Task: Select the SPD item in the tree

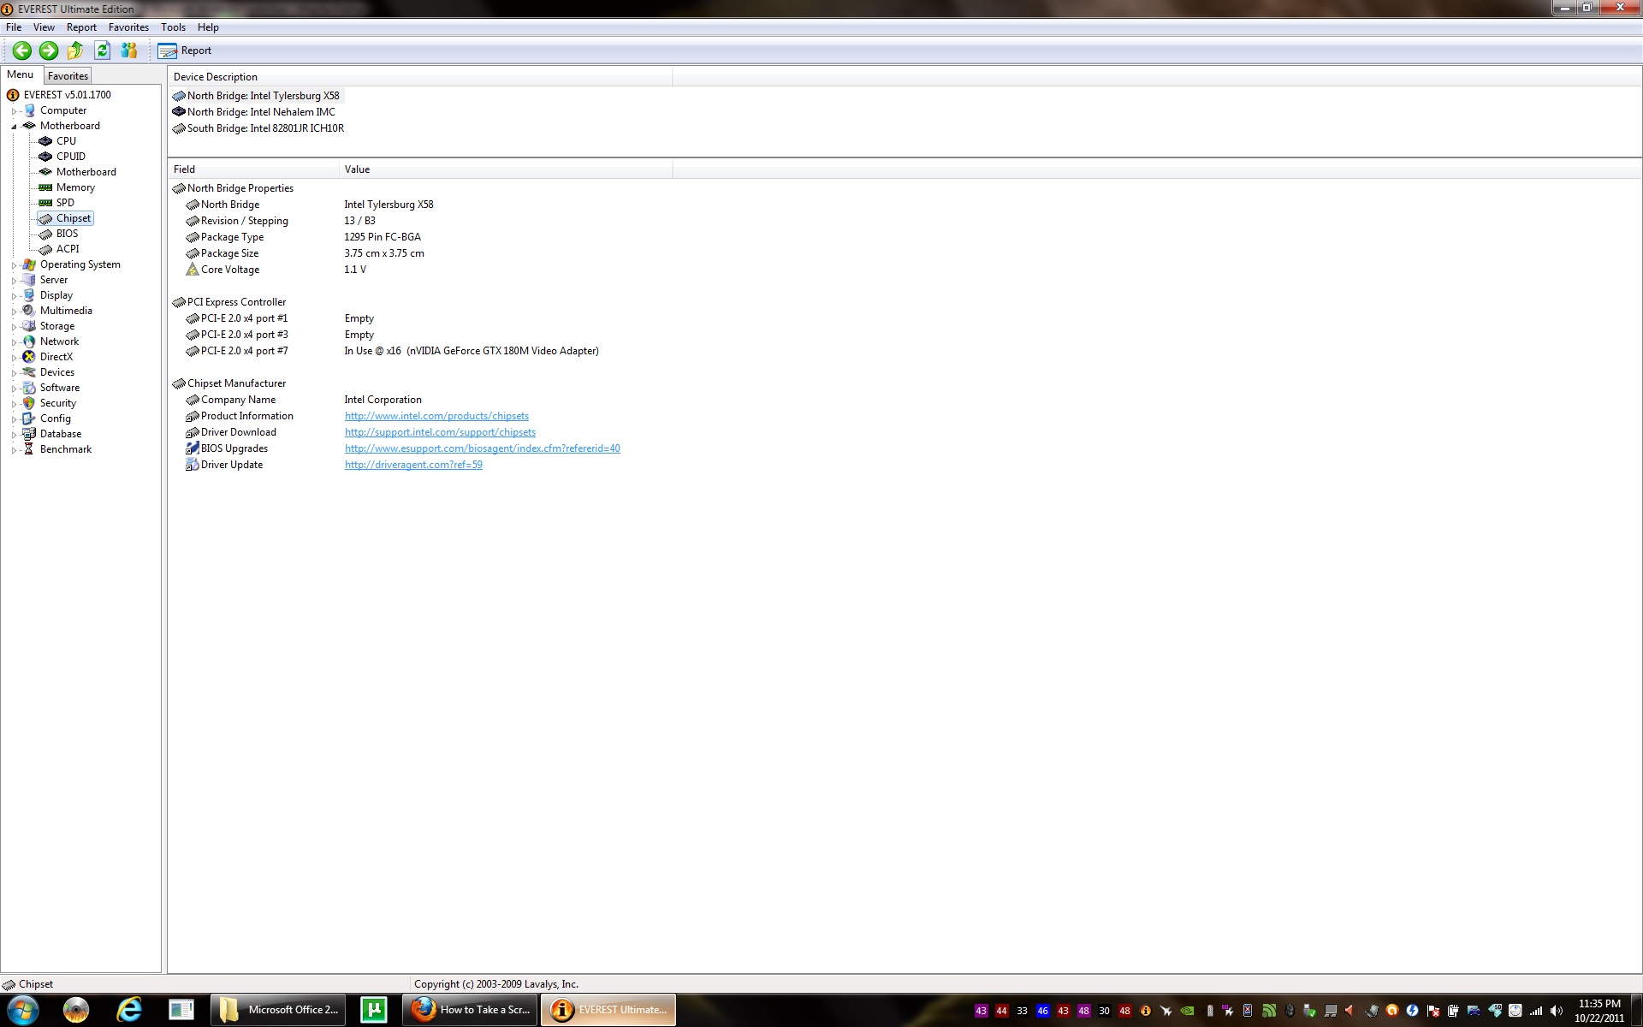Action: coord(65,203)
